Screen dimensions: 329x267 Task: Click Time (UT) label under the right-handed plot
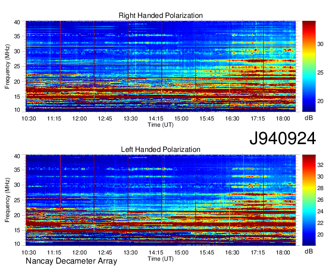pyautogui.click(x=161, y=125)
